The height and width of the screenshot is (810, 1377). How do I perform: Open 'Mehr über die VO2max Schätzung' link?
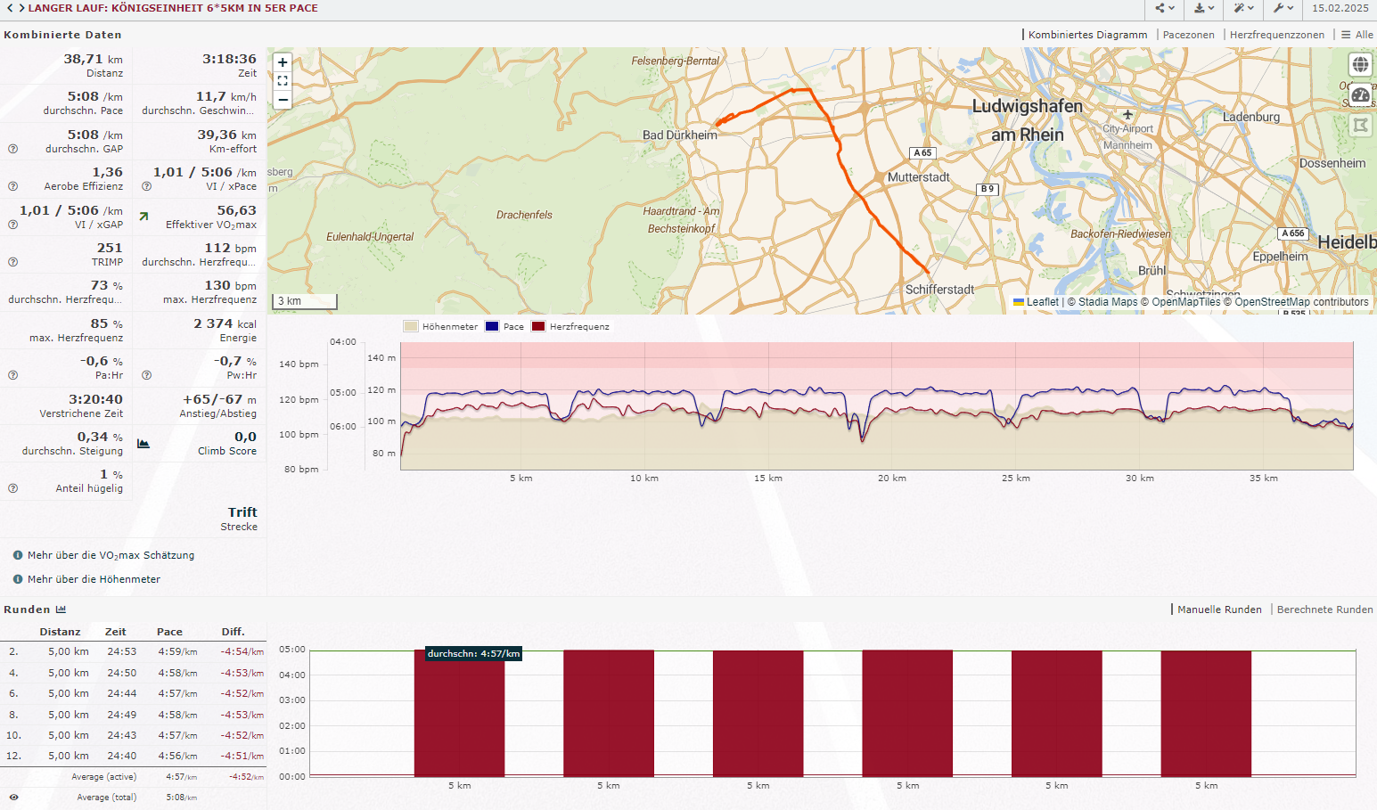[x=111, y=555]
